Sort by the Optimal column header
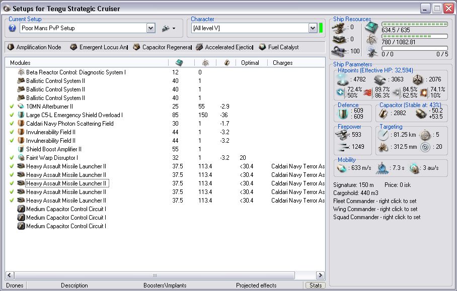Screen dimensions: 457x291 click(252, 62)
